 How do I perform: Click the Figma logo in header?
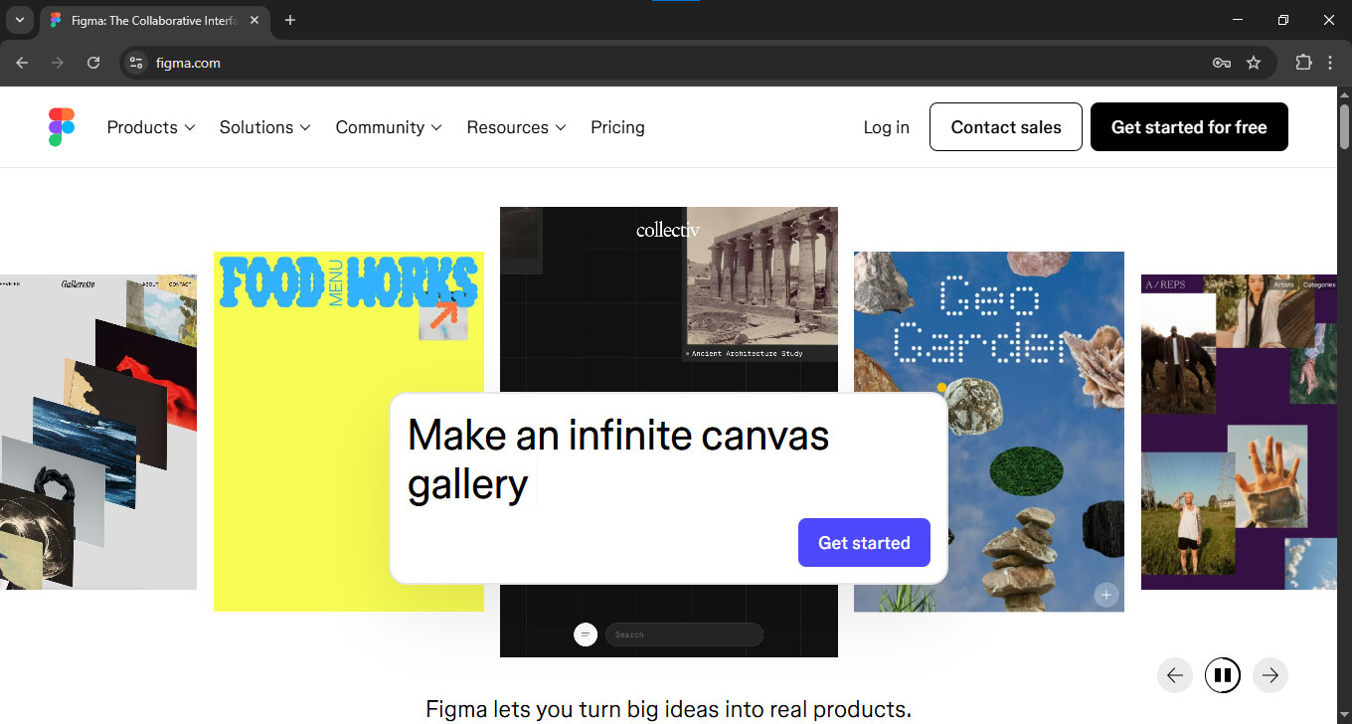tap(62, 127)
